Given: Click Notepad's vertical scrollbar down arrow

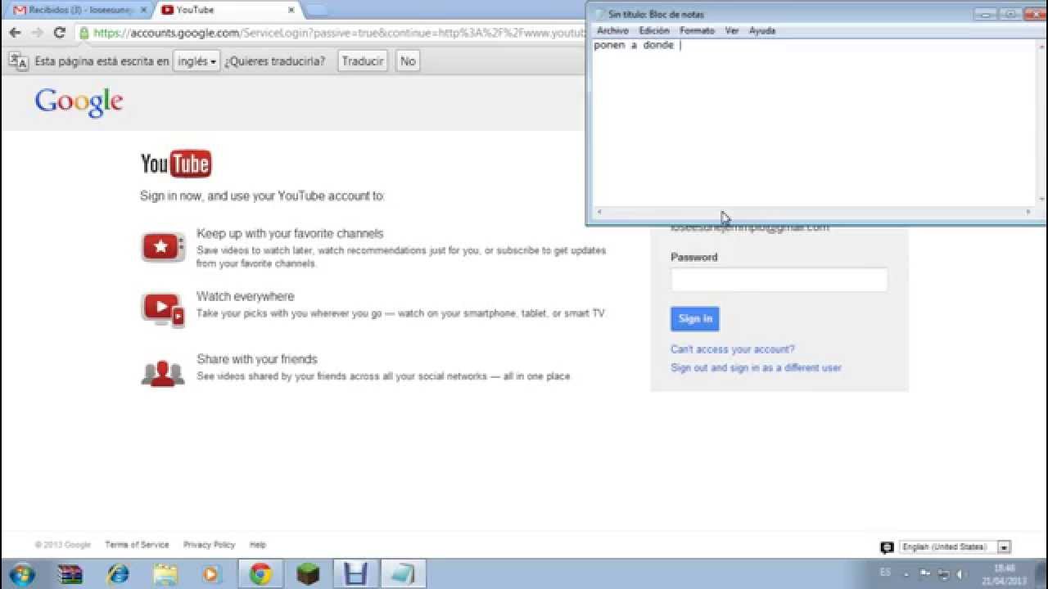Looking at the screenshot, I should pyautogui.click(x=1041, y=199).
